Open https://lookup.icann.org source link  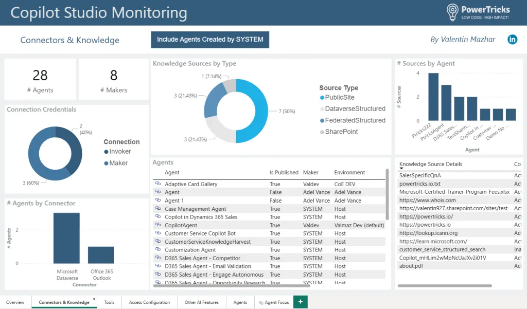428,233
